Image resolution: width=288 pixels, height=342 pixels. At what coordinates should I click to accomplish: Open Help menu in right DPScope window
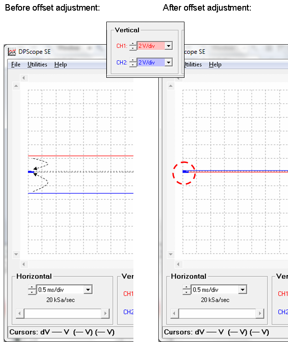215,64
